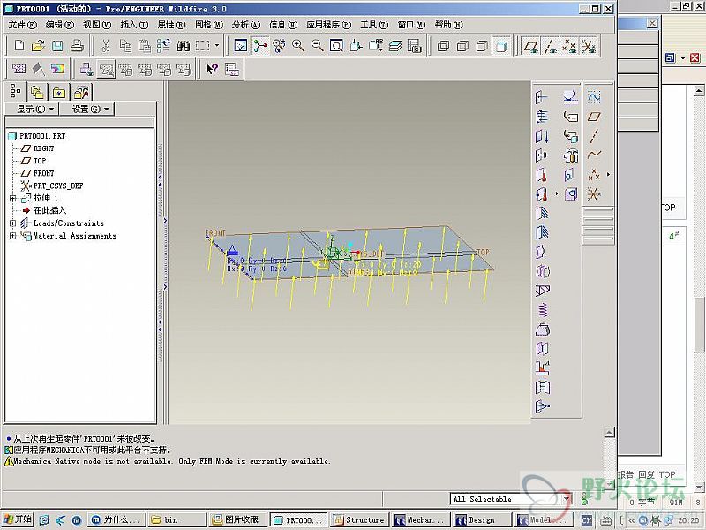
Task: Toggle datum axes display
Action: pyautogui.click(x=551, y=46)
